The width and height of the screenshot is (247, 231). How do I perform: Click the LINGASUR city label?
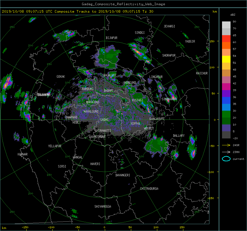coord(156,77)
